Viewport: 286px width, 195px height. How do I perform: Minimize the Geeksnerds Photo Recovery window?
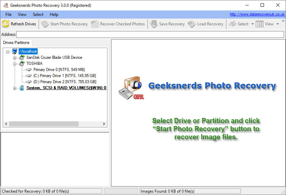pos(247,5)
